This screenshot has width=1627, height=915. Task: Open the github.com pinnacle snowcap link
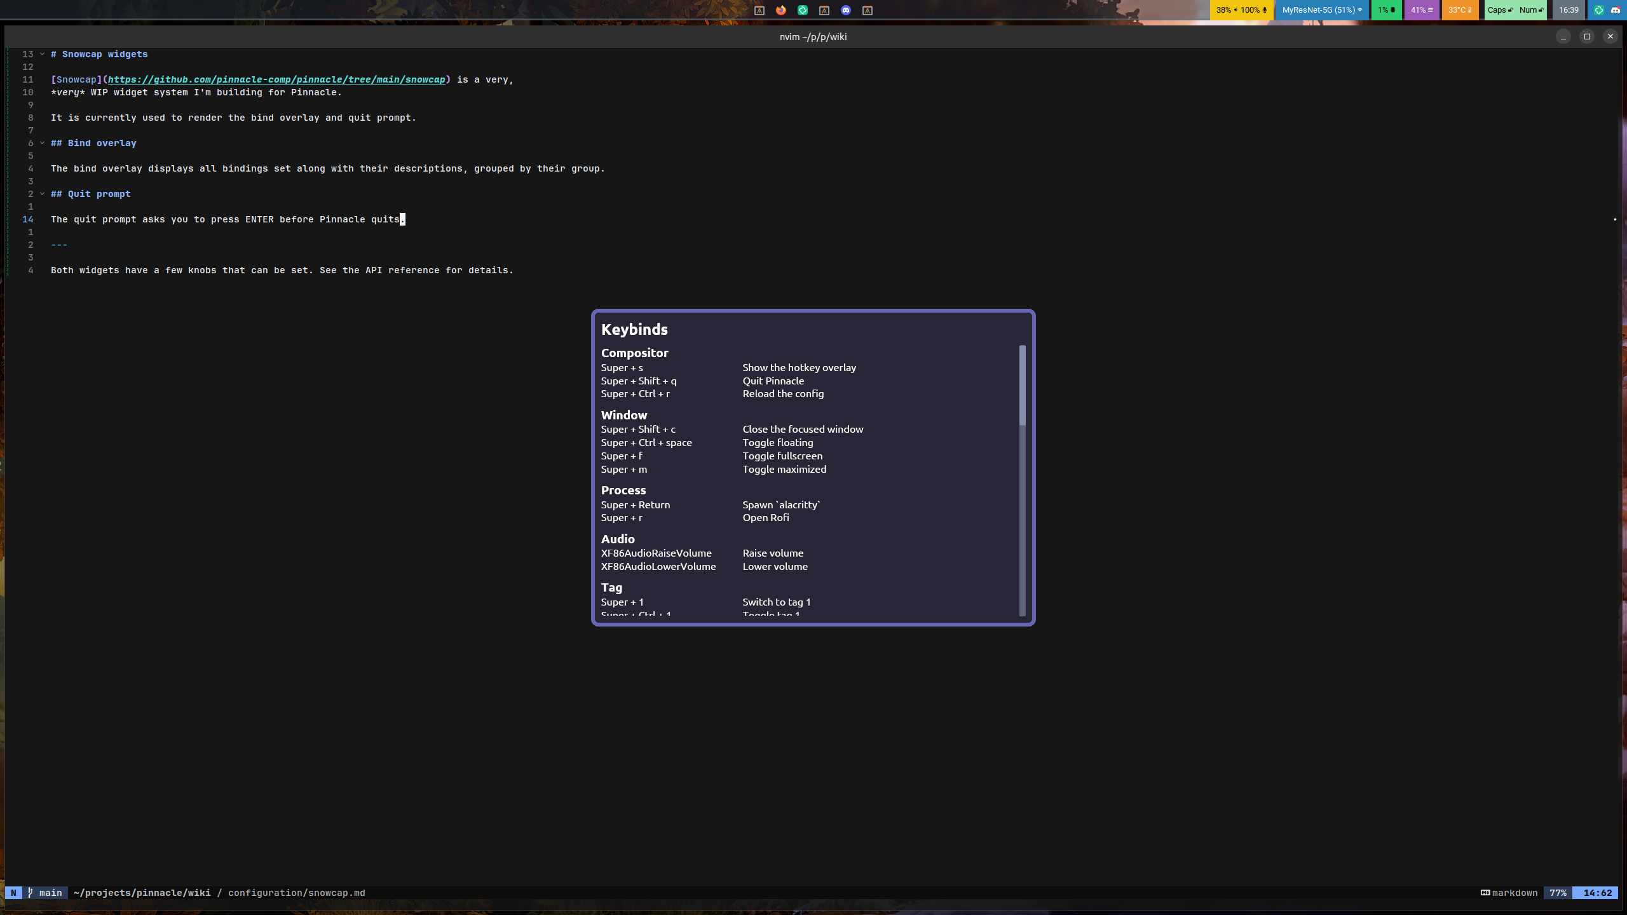[x=276, y=79]
